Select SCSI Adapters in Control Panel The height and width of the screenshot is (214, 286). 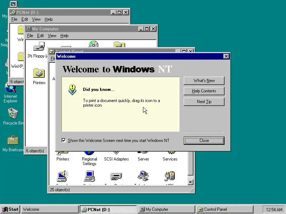117,157
